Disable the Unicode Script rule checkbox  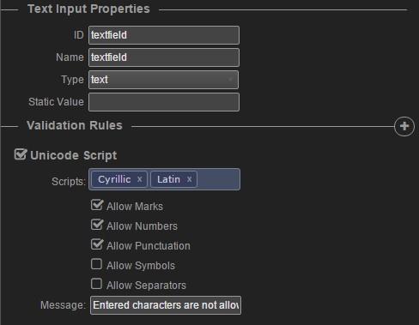tap(21, 154)
